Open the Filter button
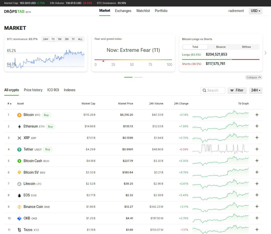 tap(237, 90)
